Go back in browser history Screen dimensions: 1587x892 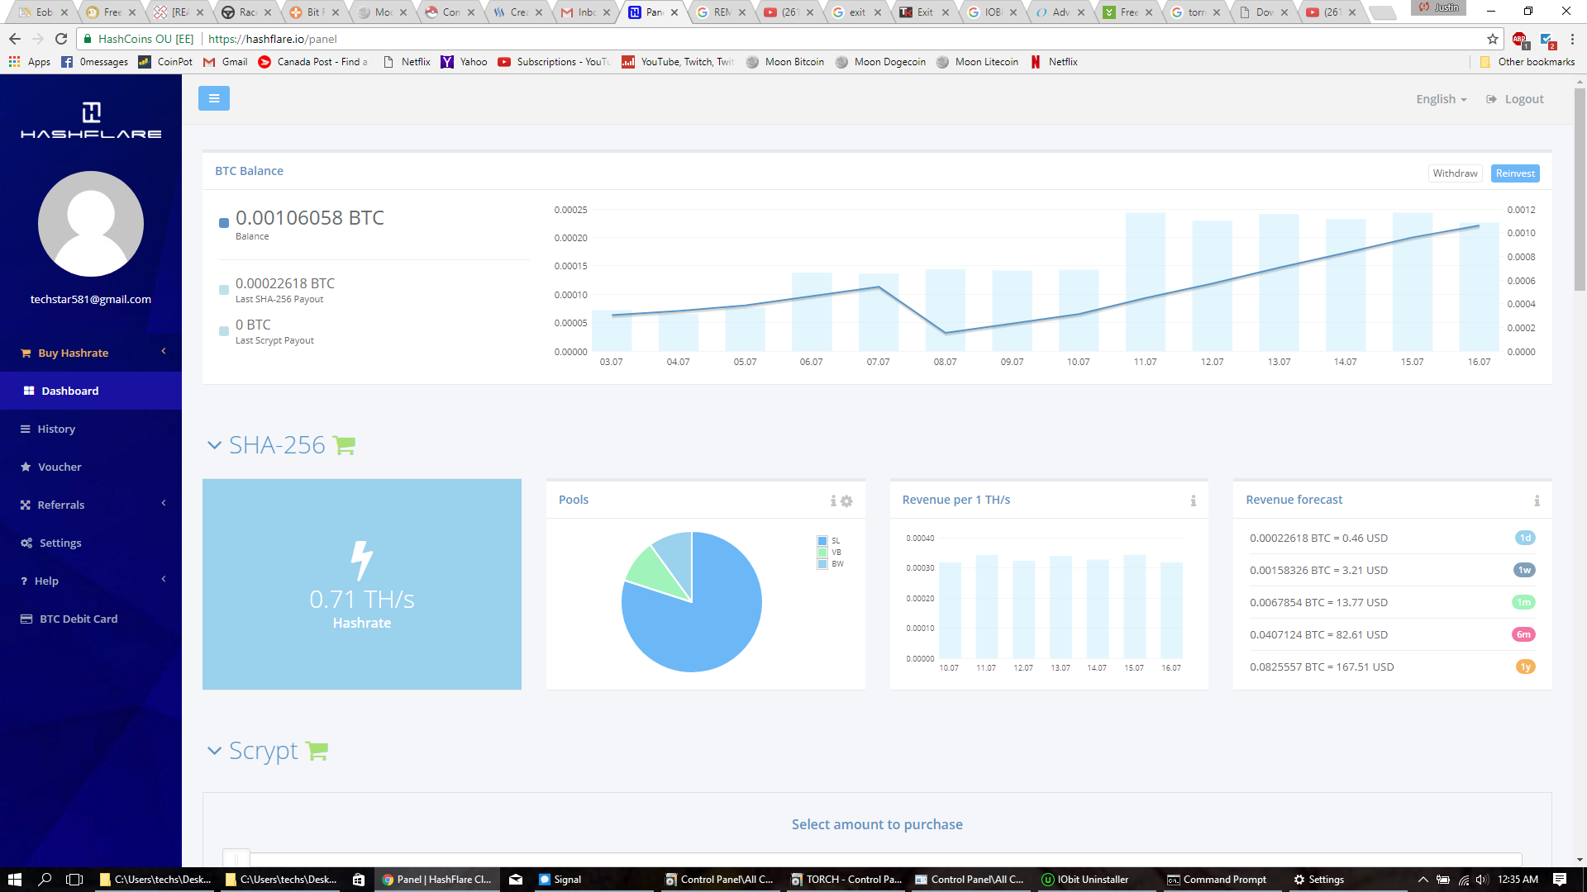click(x=15, y=39)
